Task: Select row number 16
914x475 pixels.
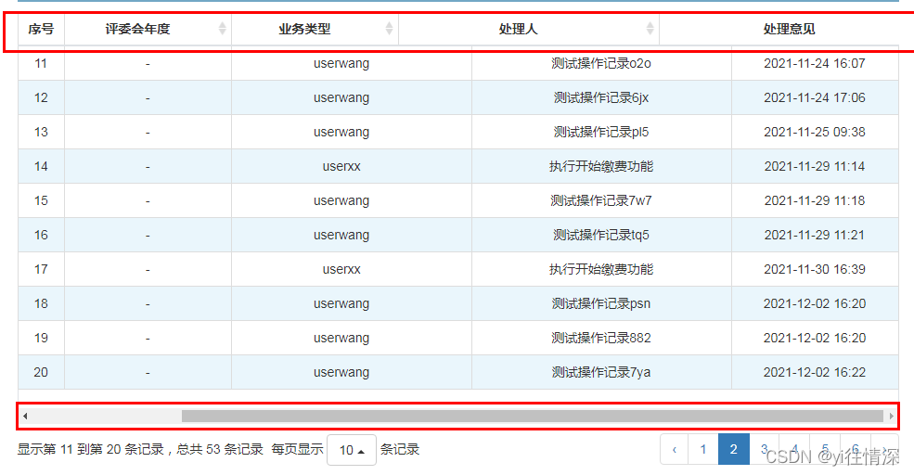Action: pos(41,236)
